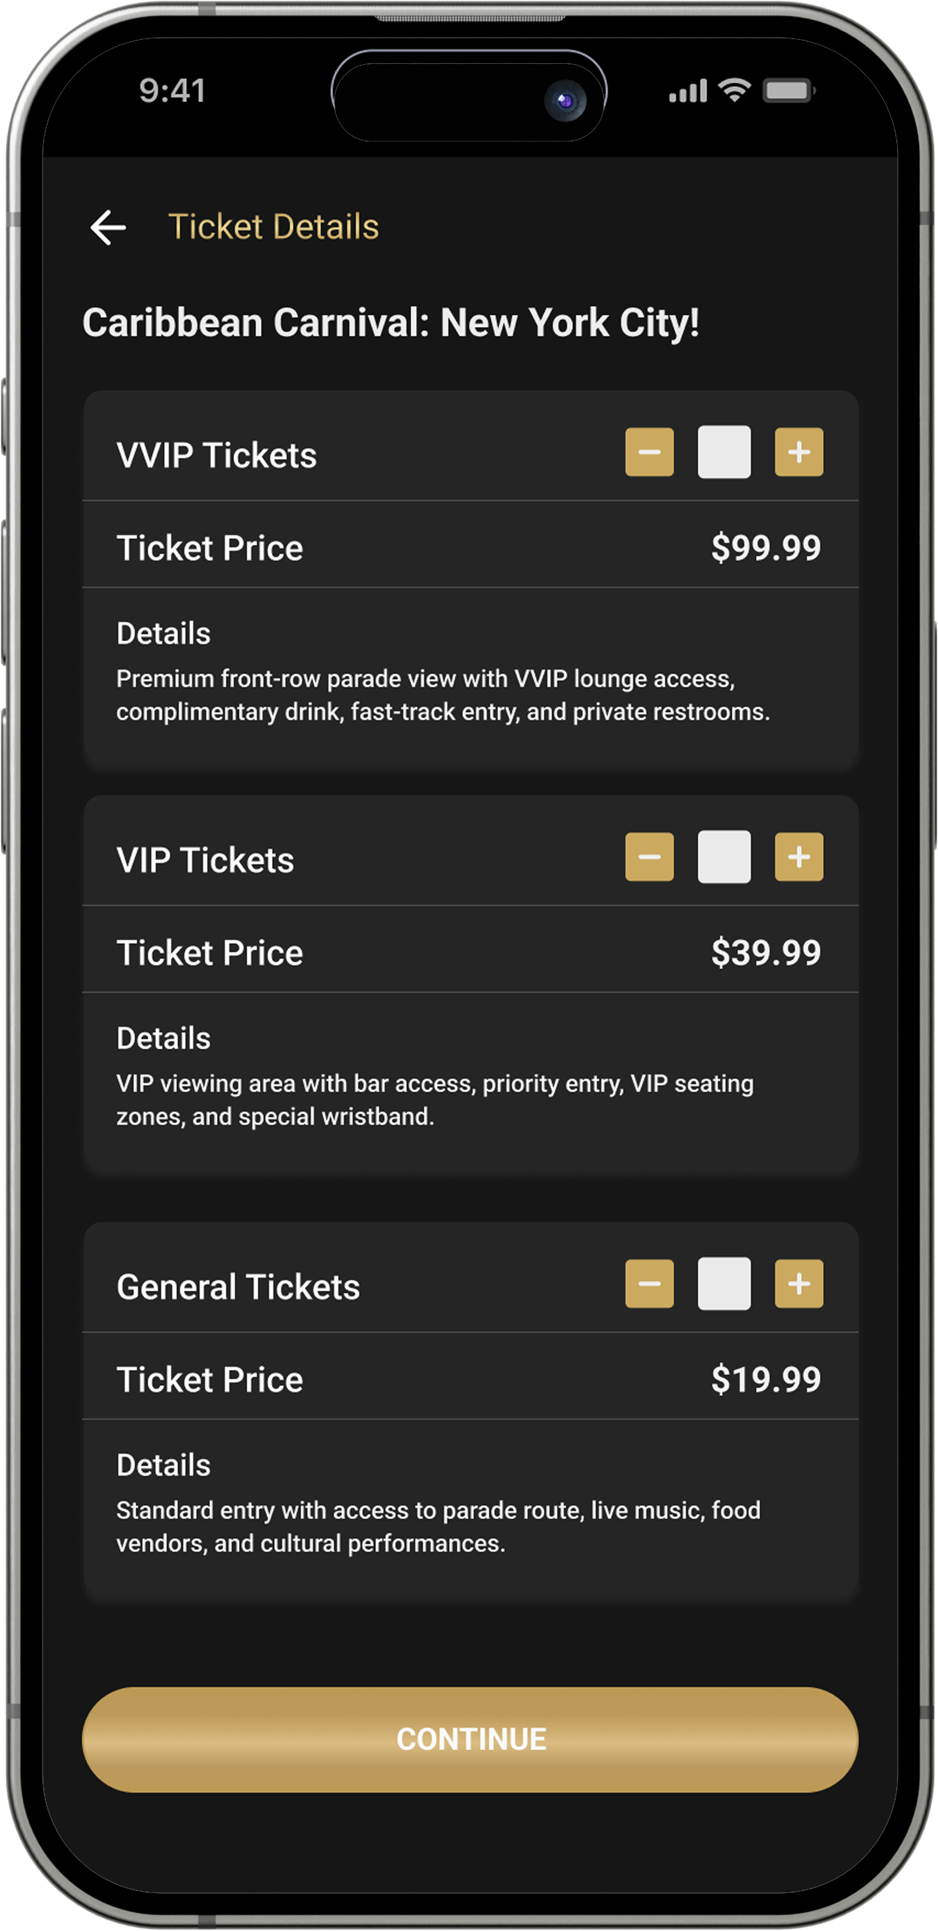The width and height of the screenshot is (938, 1931).
Task: Click the 9:41 clock in status bar
Action: pos(173,91)
